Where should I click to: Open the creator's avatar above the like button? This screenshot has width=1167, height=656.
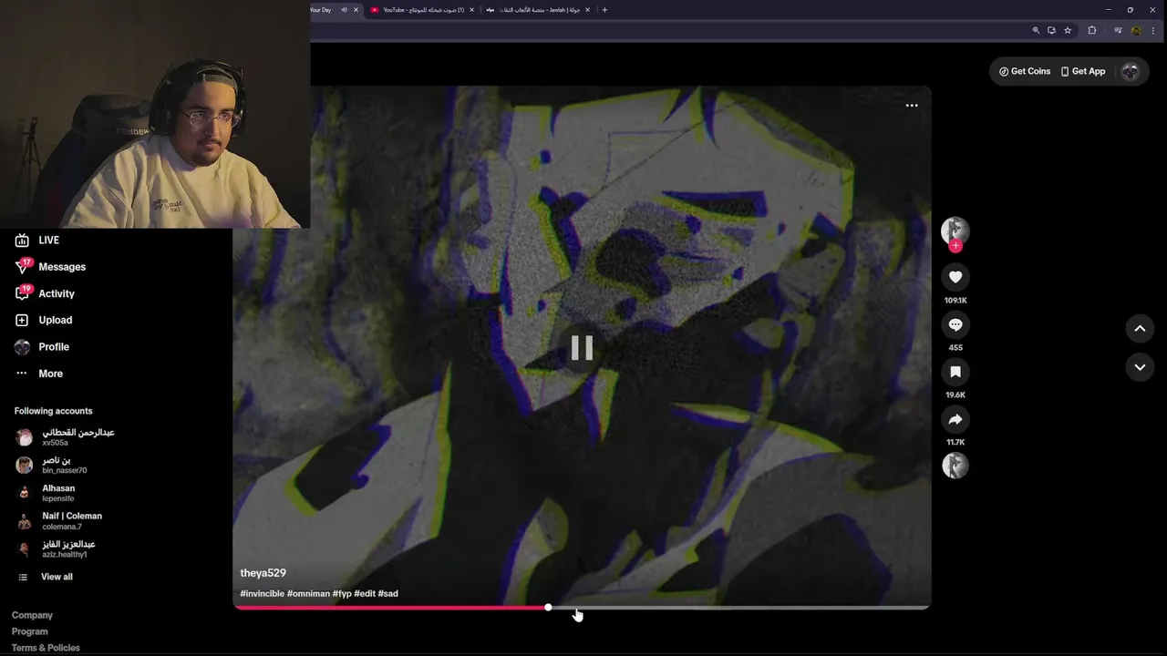click(955, 230)
